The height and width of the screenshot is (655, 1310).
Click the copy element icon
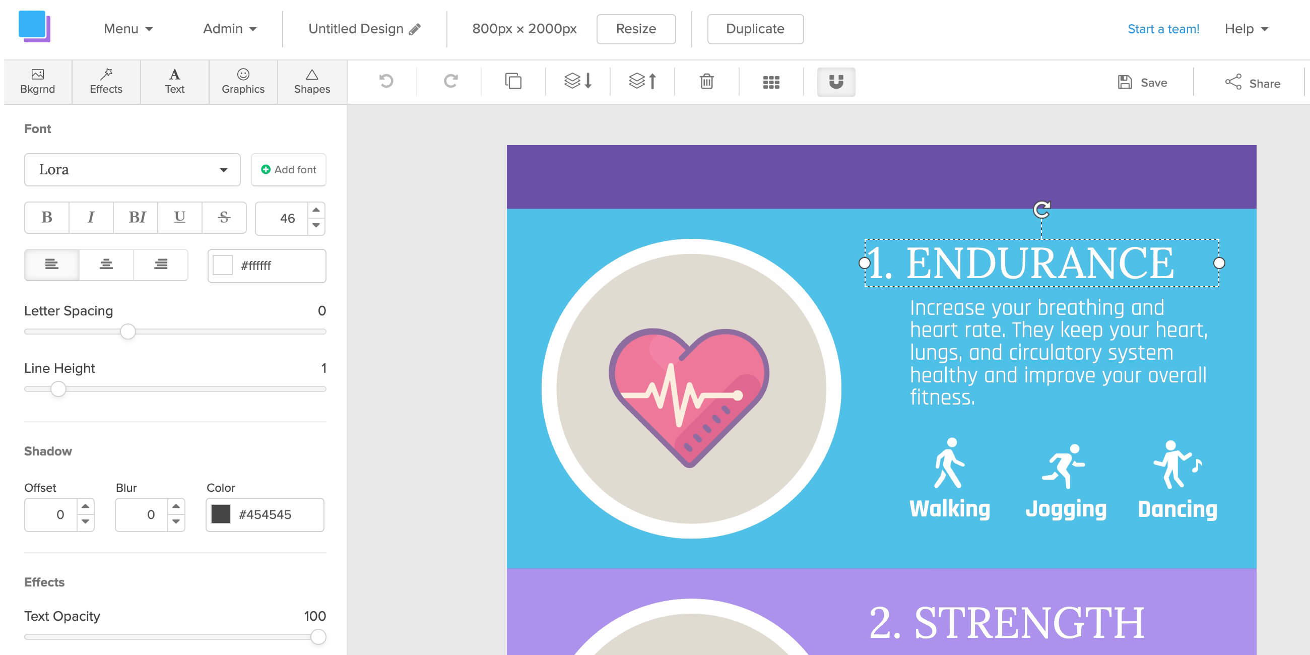click(513, 81)
